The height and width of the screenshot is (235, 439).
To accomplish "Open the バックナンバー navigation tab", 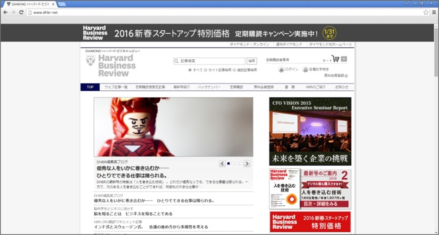I will click(x=209, y=87).
